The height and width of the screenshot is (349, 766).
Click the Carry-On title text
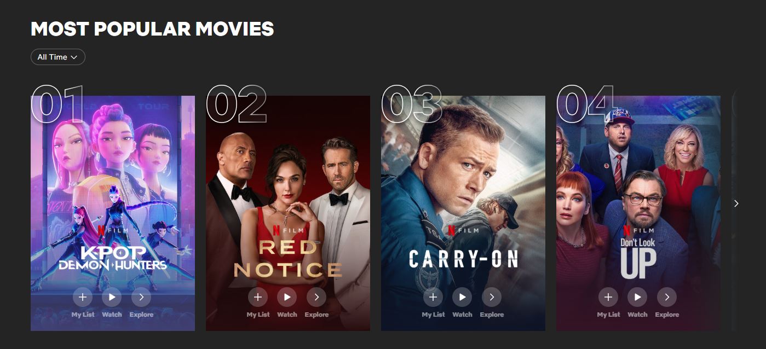[x=463, y=260]
